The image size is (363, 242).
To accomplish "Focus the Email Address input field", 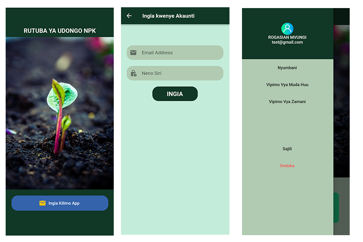I will [175, 52].
